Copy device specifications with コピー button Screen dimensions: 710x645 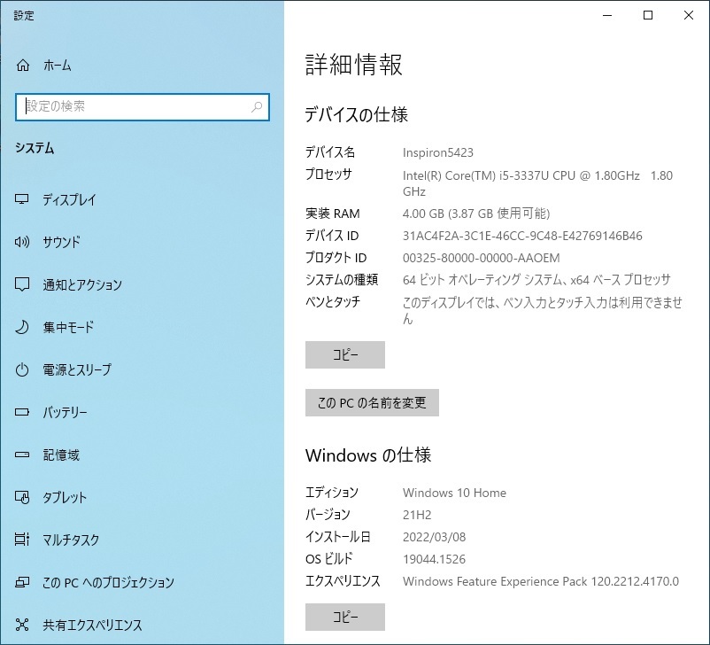pos(345,355)
